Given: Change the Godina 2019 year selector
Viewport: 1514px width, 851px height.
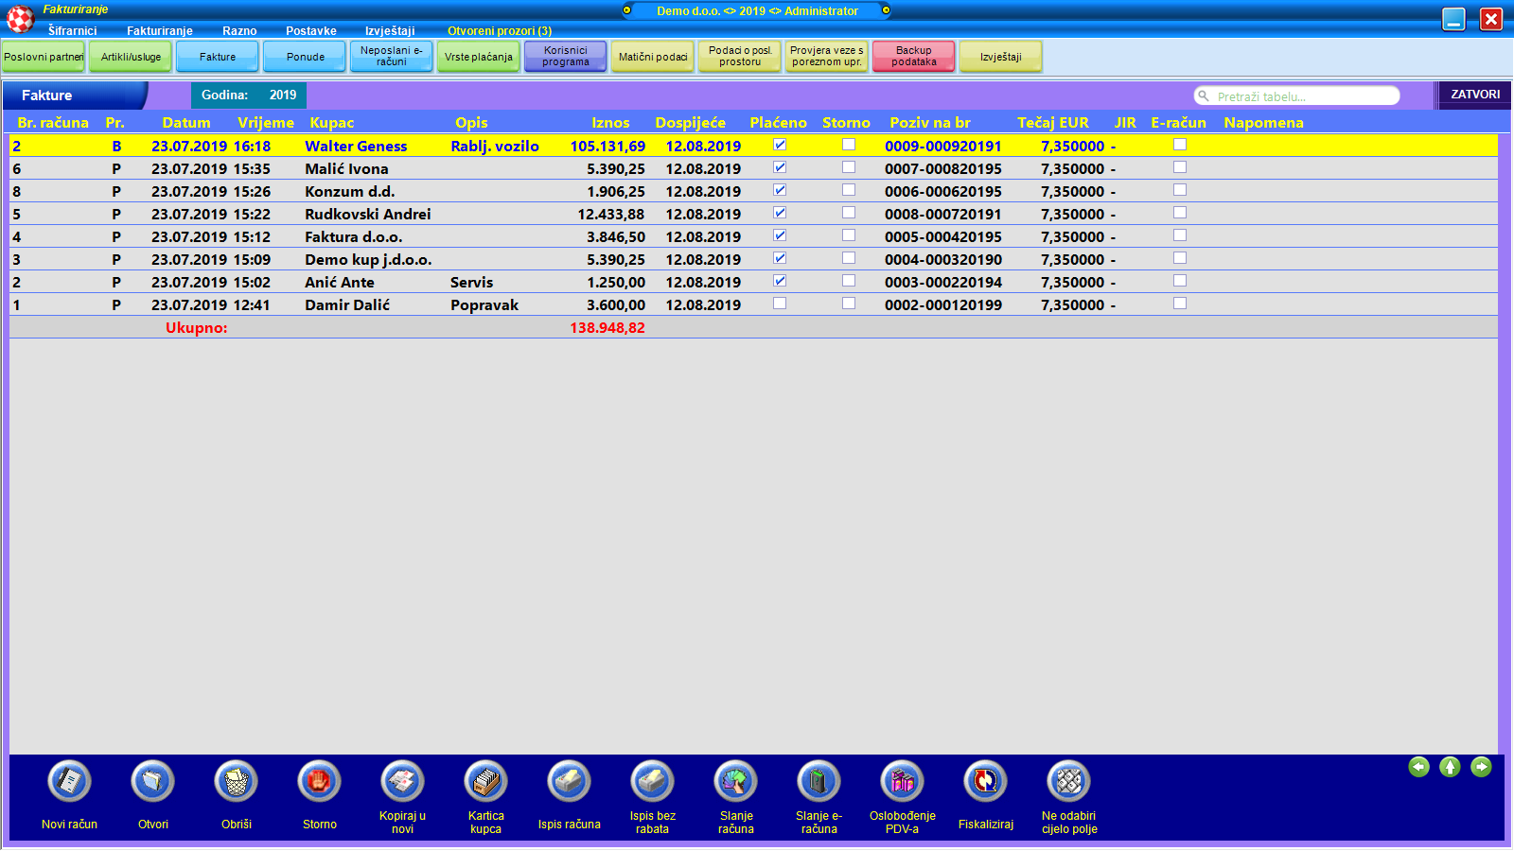Looking at the screenshot, I should (x=282, y=96).
